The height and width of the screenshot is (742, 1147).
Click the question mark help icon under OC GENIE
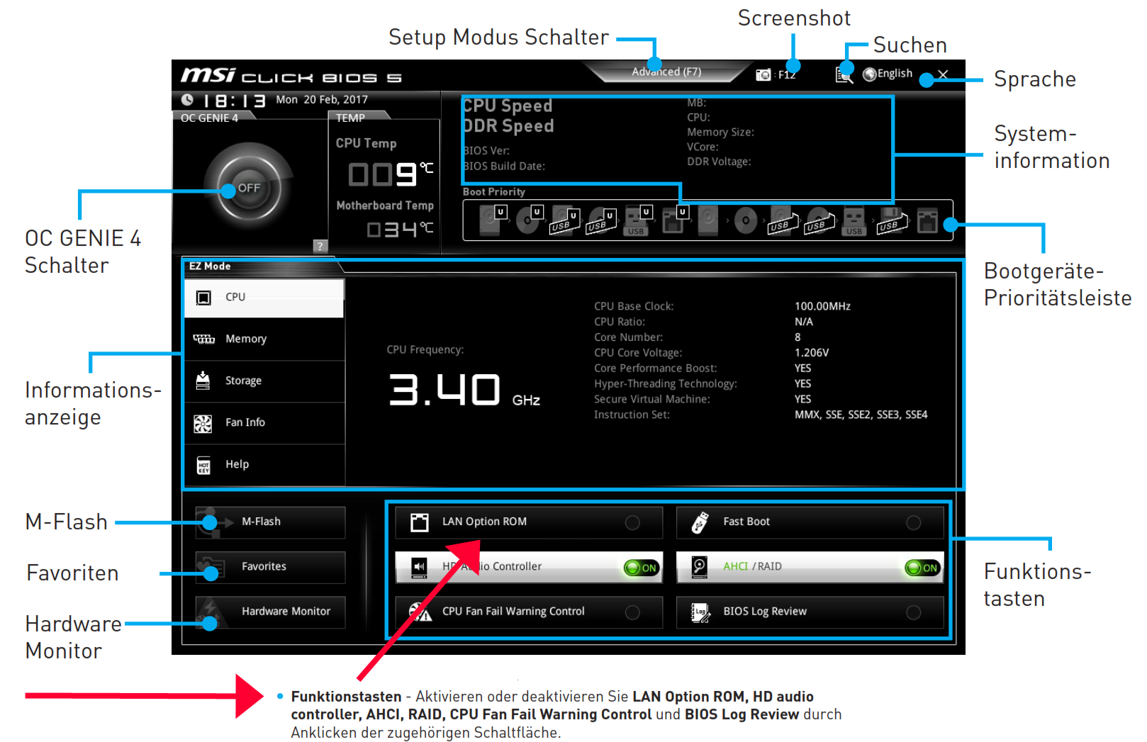pos(320,246)
